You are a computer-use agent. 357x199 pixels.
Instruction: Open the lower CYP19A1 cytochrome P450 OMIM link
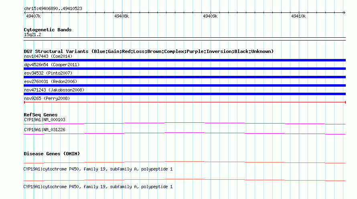(x=98, y=187)
